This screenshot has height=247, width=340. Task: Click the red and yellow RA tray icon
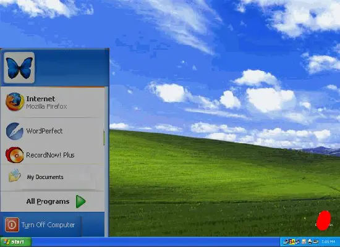coord(292,241)
